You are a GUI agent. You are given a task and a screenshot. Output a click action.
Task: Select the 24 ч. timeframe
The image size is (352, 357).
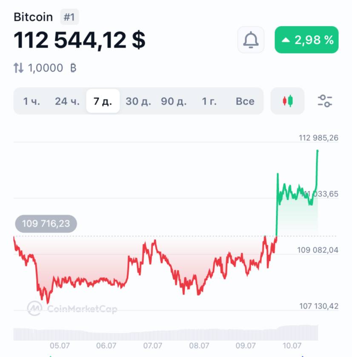click(x=67, y=101)
